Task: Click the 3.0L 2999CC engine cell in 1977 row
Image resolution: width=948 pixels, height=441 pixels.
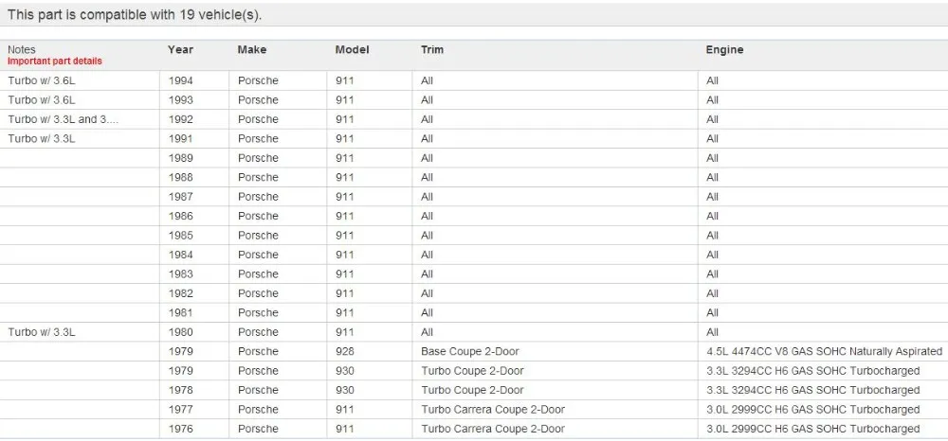Action: coord(812,410)
